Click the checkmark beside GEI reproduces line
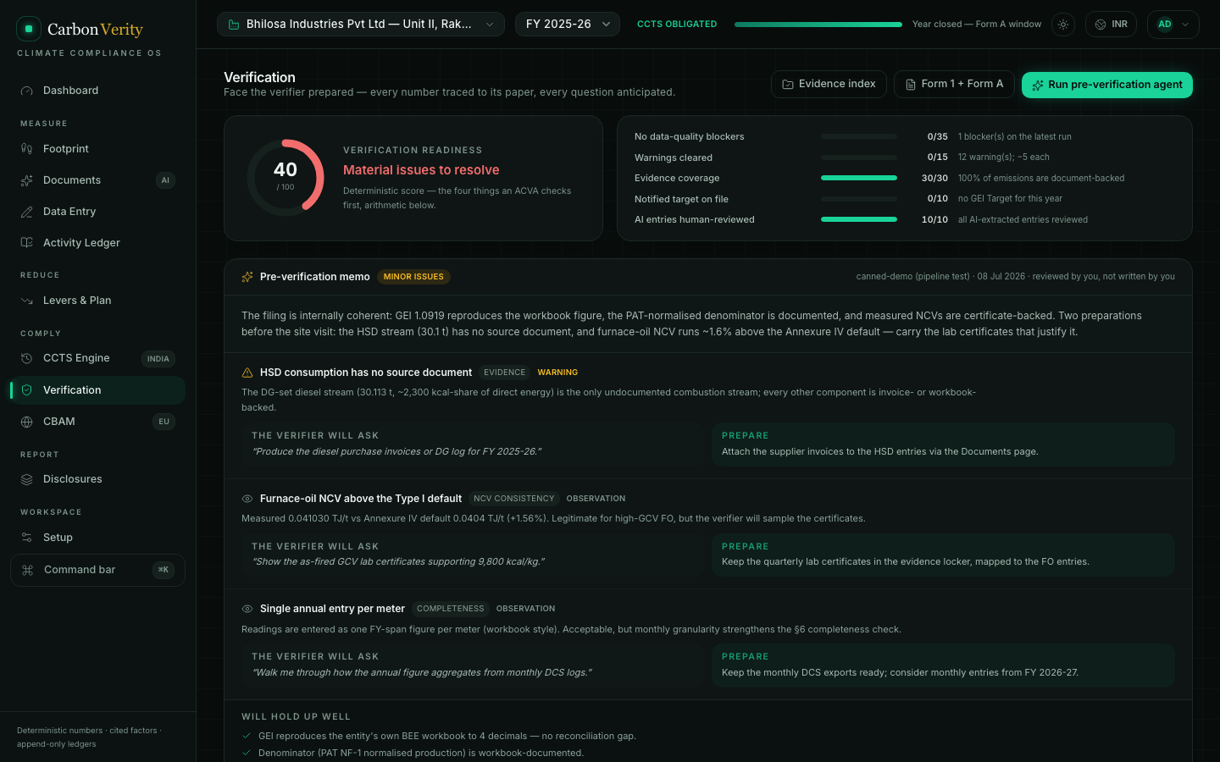This screenshot has width=1220, height=762. tap(247, 737)
